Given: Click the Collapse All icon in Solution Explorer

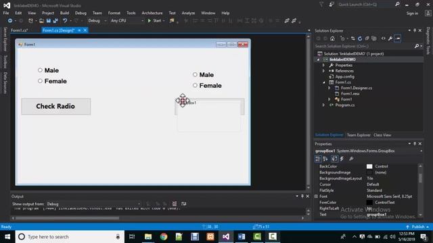Looking at the screenshot, I should tap(367, 38).
